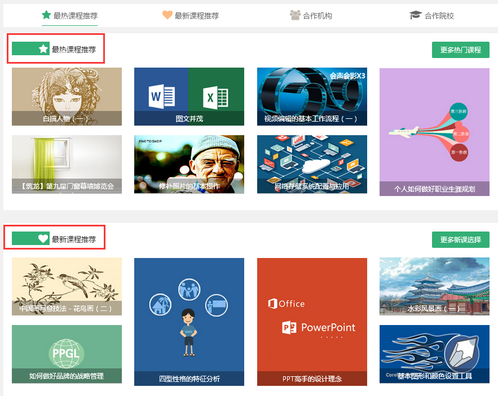The height and width of the screenshot is (396, 498).
Task: Click the star icon in top navigation
Action: [46, 15]
